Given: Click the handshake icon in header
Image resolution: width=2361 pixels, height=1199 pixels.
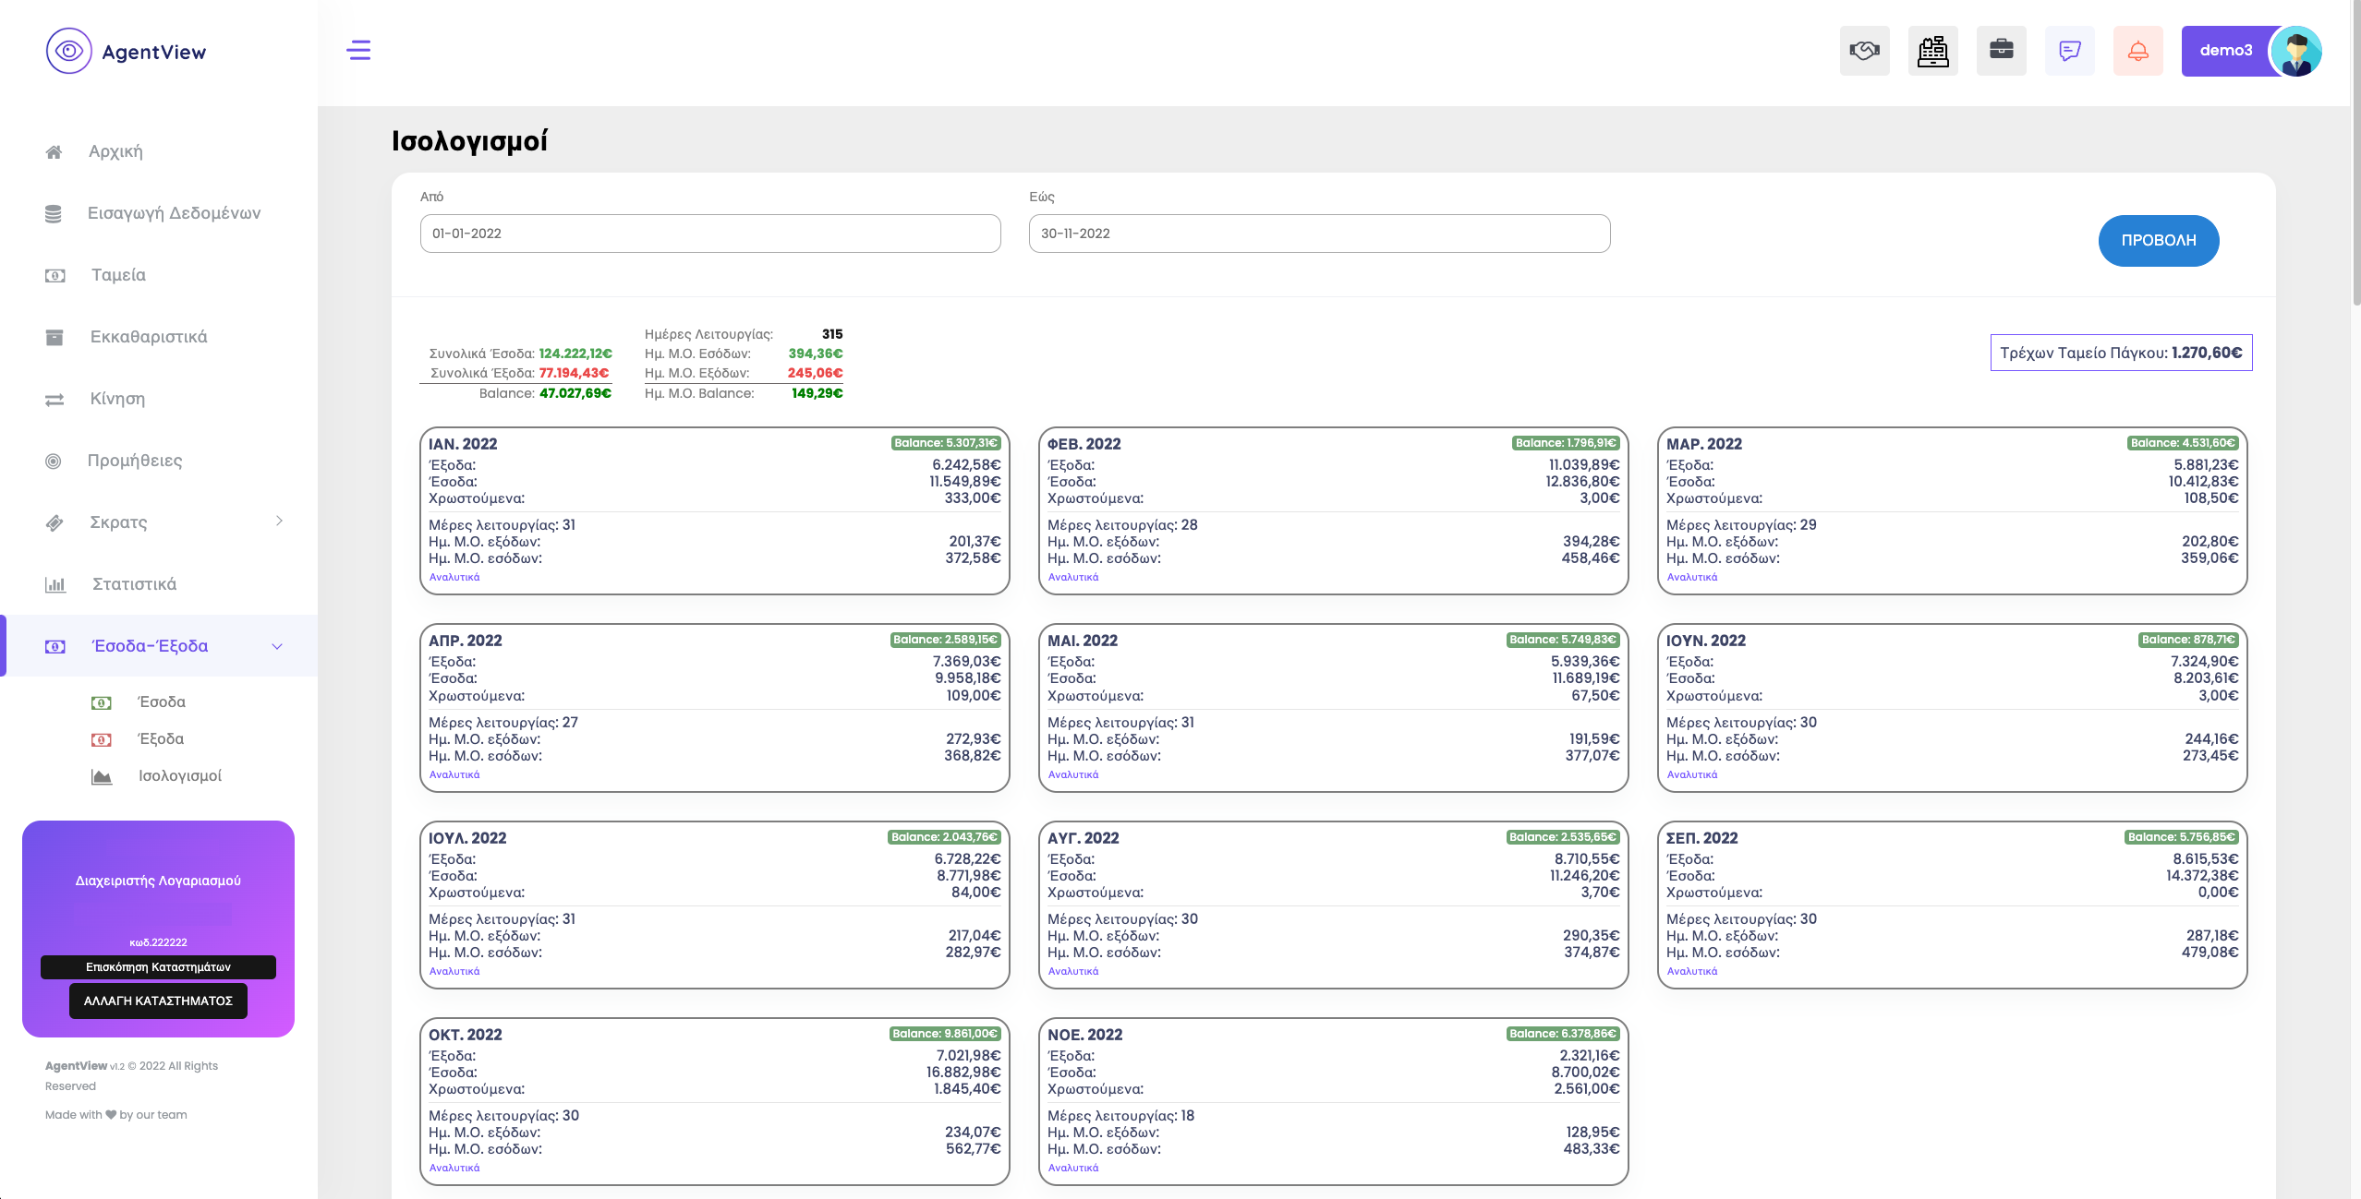Looking at the screenshot, I should pos(1864,51).
